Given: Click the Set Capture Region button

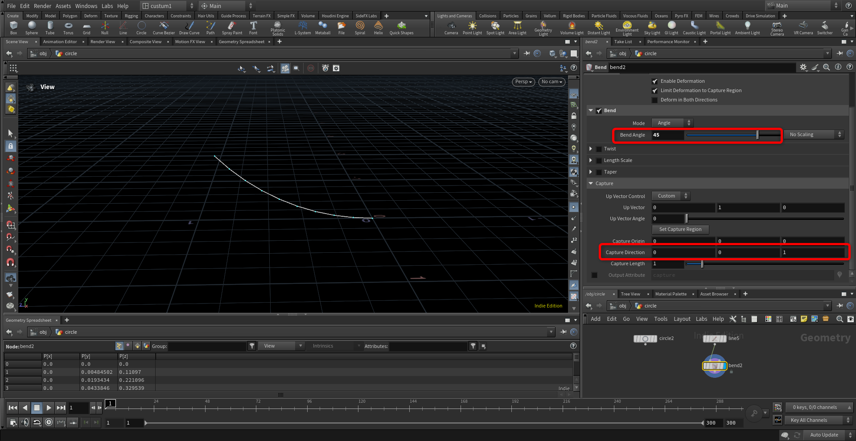Looking at the screenshot, I should pyautogui.click(x=680, y=230).
